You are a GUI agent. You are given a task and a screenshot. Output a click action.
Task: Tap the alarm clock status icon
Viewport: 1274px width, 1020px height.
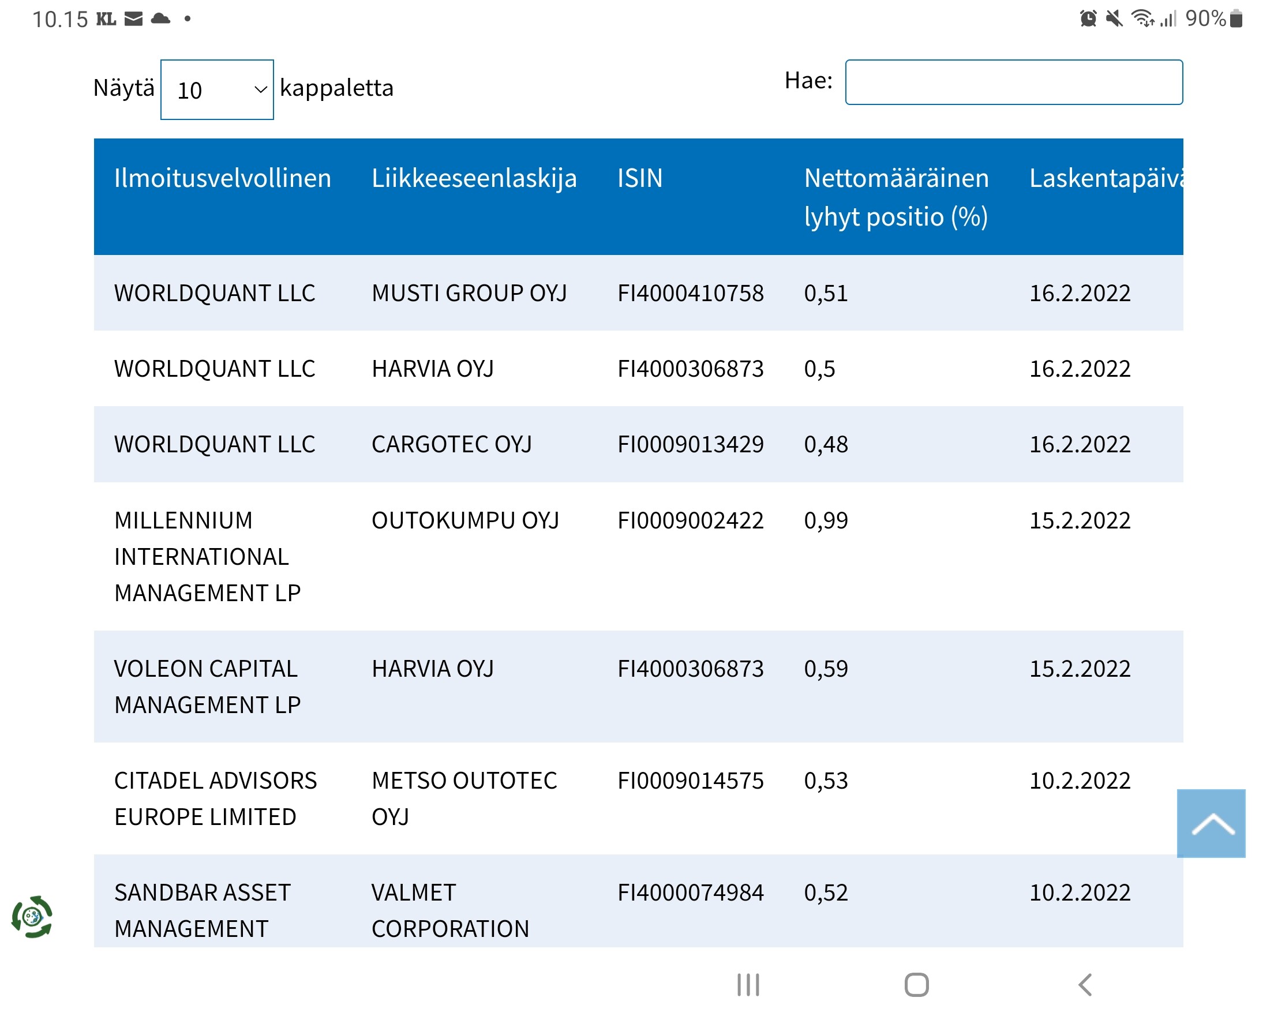pyautogui.click(x=1087, y=19)
